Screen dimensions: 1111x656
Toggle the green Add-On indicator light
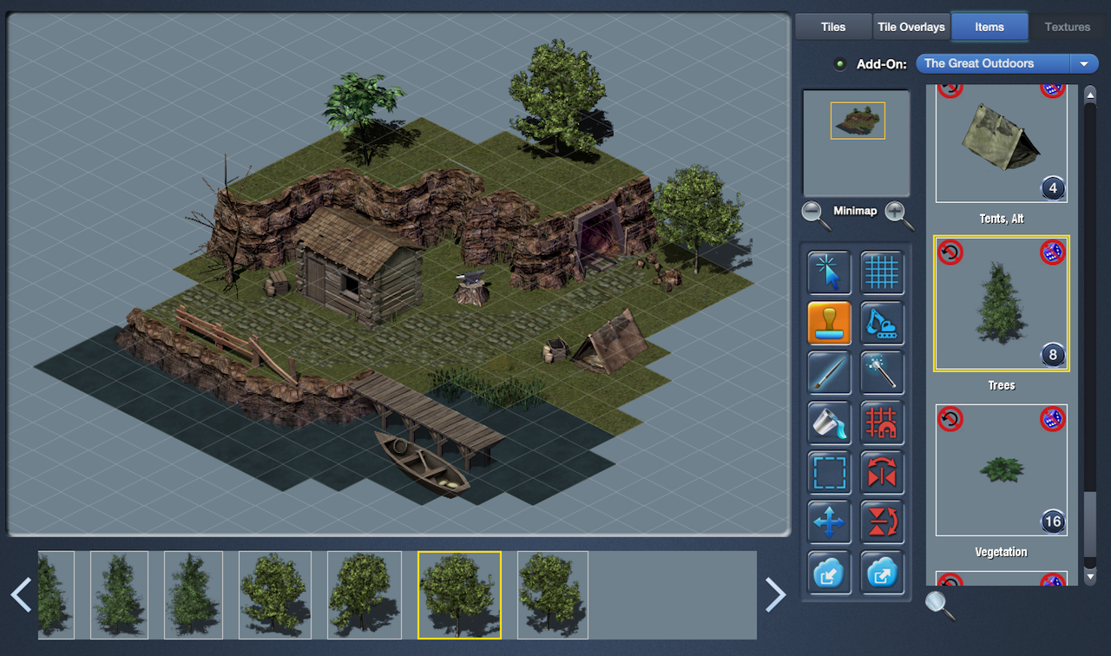[839, 64]
